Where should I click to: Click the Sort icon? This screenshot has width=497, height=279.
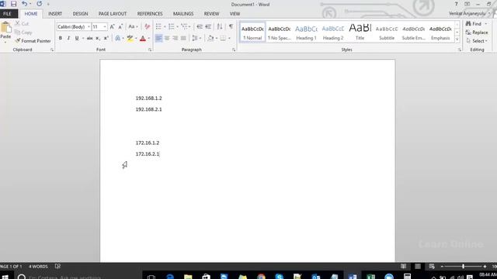click(219, 27)
